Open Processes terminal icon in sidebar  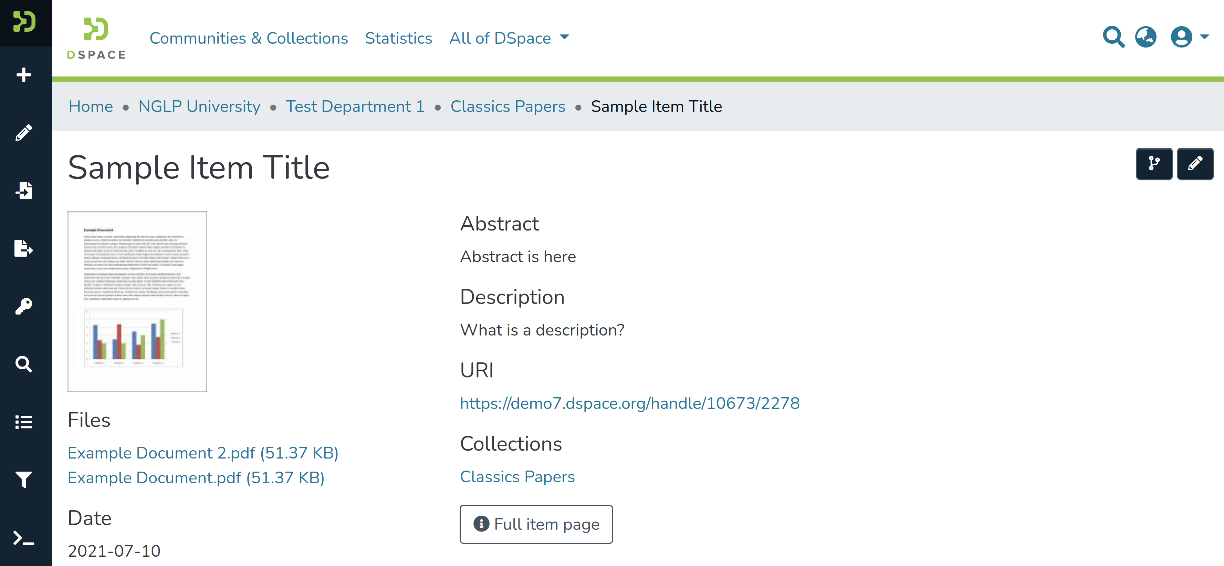pos(24,537)
